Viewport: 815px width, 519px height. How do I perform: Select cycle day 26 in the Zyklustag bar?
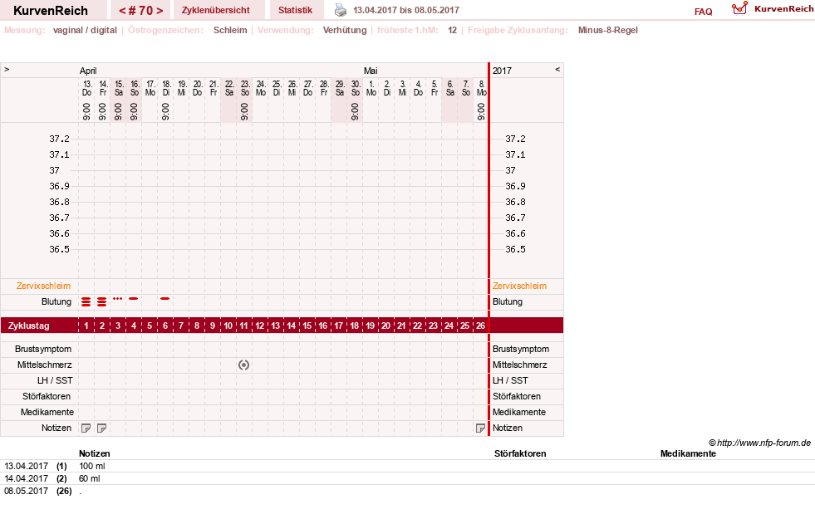(x=480, y=326)
